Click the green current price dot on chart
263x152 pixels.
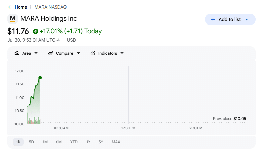click(x=40, y=78)
